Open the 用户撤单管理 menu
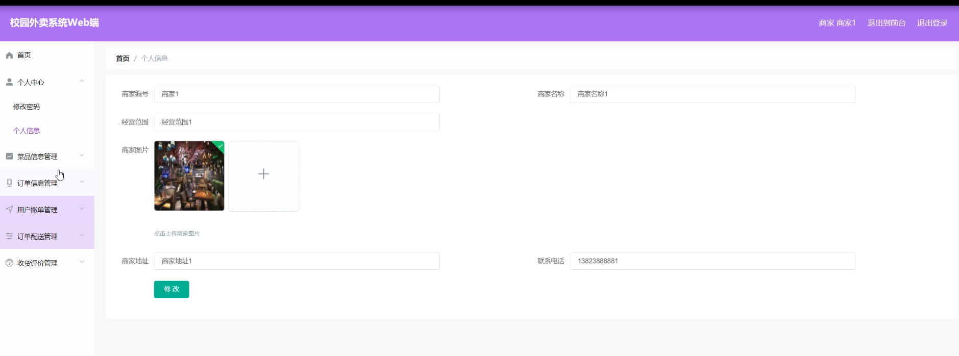Screen dimensions: 959x356 pyautogui.click(x=47, y=209)
